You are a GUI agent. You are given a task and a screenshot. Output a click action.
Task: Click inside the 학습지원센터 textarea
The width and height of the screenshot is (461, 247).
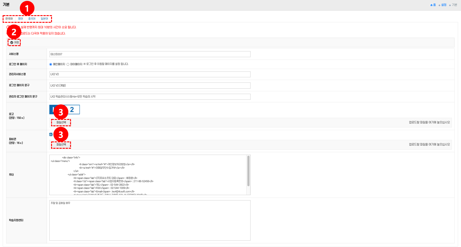click(149, 220)
